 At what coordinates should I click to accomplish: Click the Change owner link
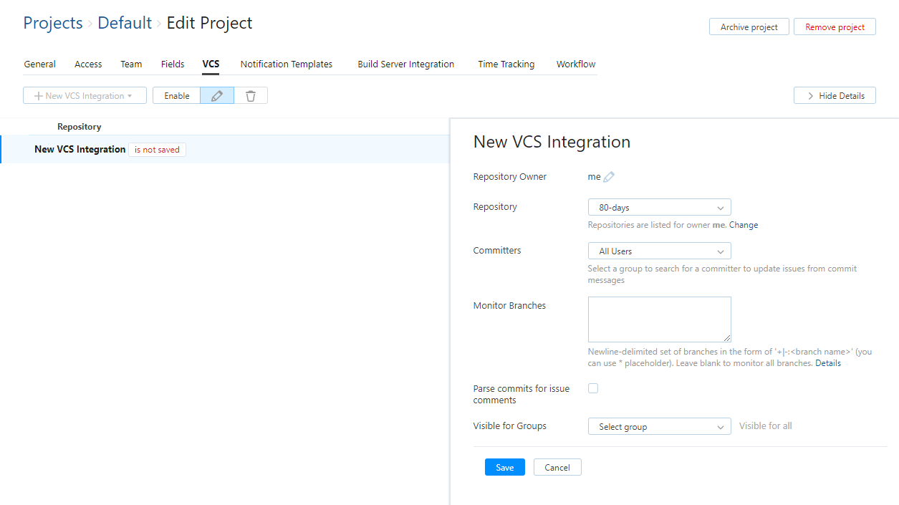(744, 225)
